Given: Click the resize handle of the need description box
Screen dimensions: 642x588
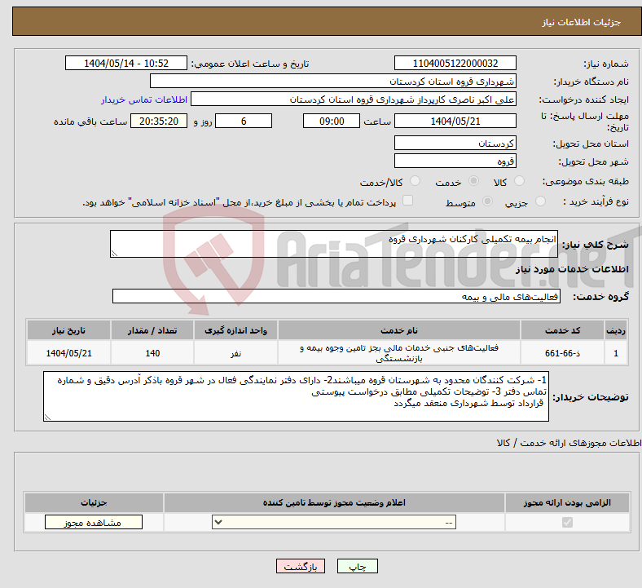Looking at the screenshot, I should [x=114, y=254].
